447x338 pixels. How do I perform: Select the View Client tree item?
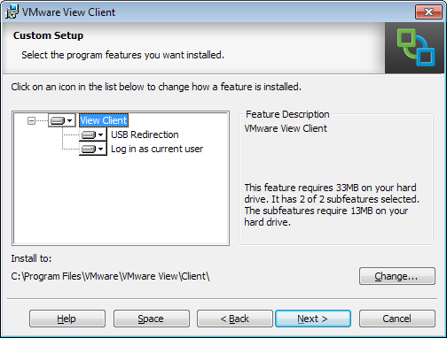(x=104, y=120)
